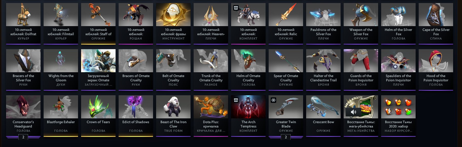Open Trunk of the Ornate Cruelty
Image resolution: width=462 pixels, height=147 pixels.
(211, 70)
